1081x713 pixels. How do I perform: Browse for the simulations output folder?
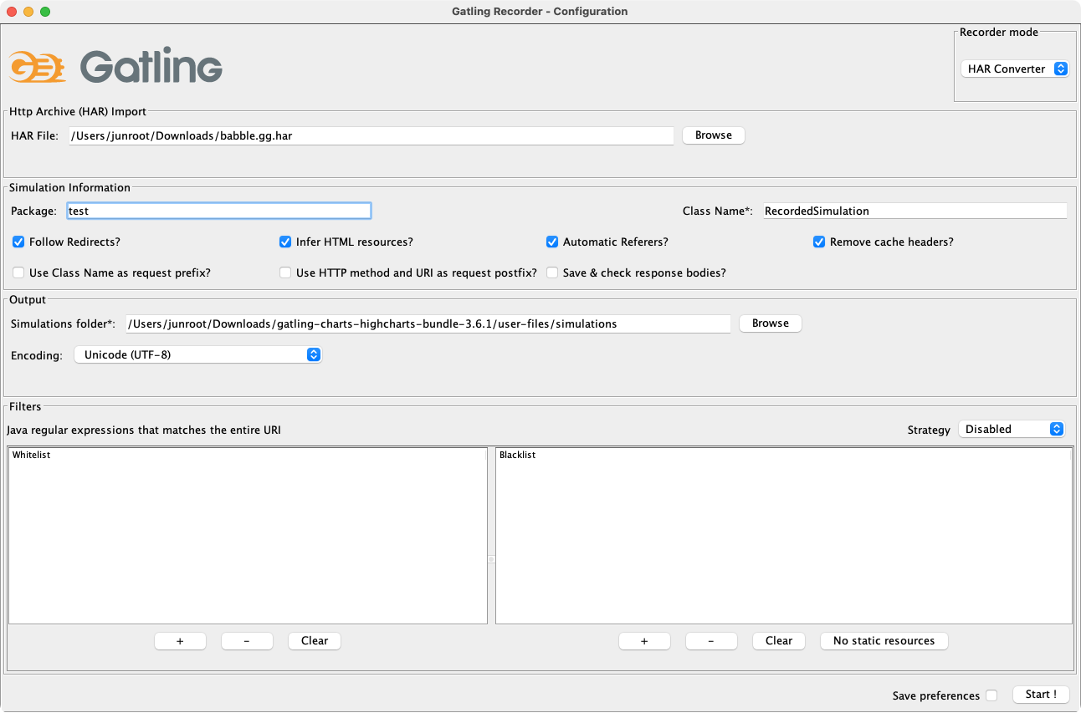click(x=770, y=323)
